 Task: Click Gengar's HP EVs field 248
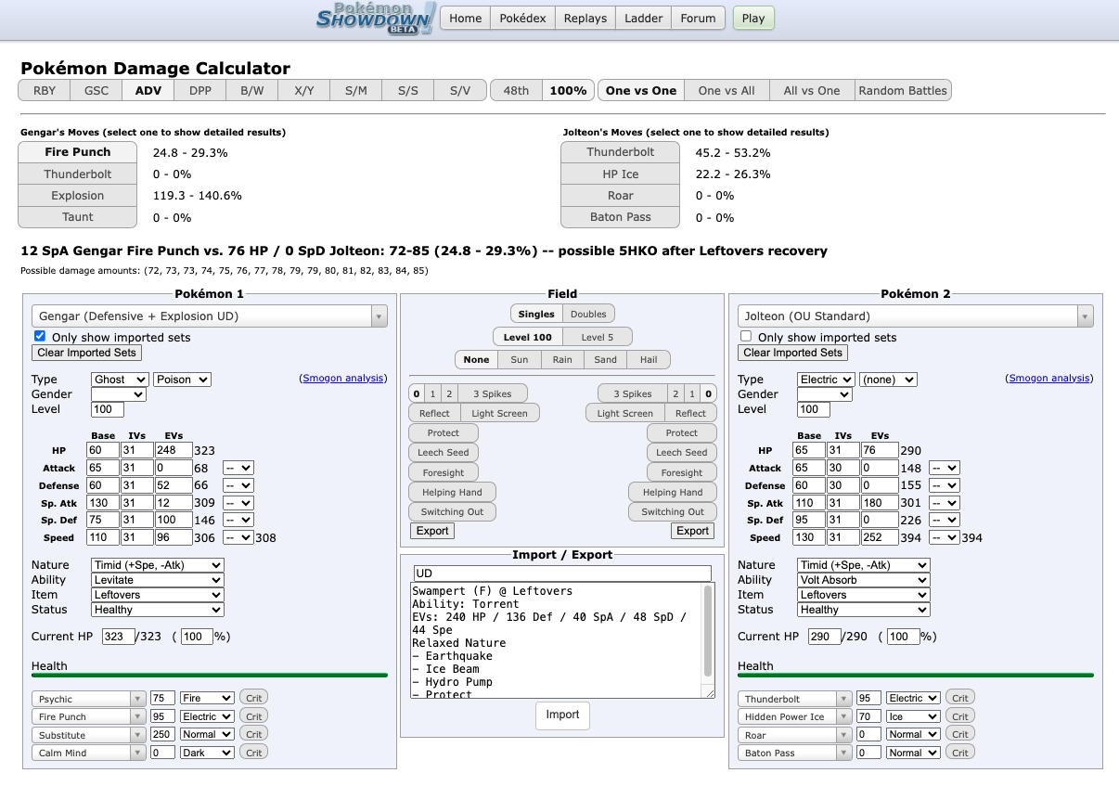click(175, 450)
